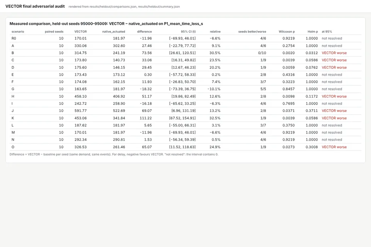Click 'VECTOR worse' status in row H

point(334,96)
